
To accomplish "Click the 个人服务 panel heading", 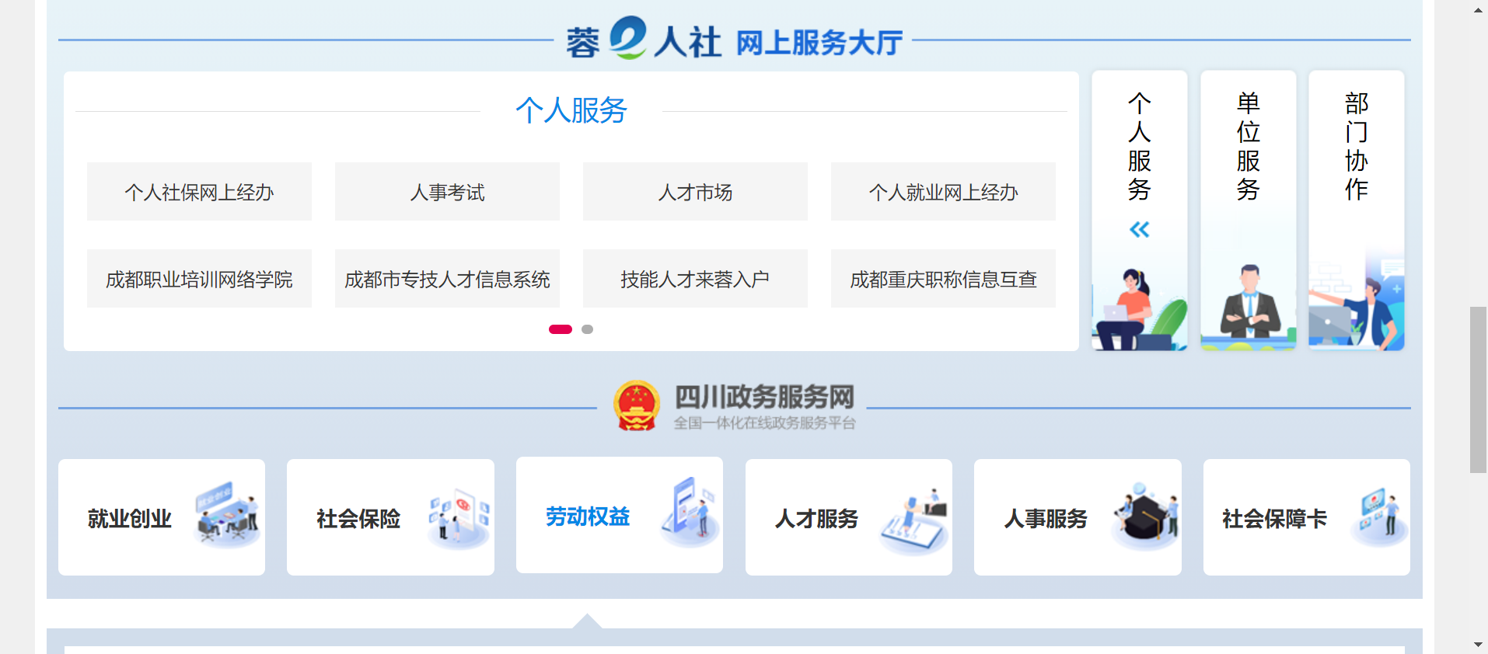I will 571,110.
